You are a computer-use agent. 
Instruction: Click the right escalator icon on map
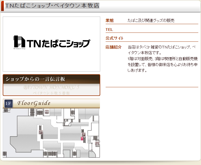tap(83, 134)
